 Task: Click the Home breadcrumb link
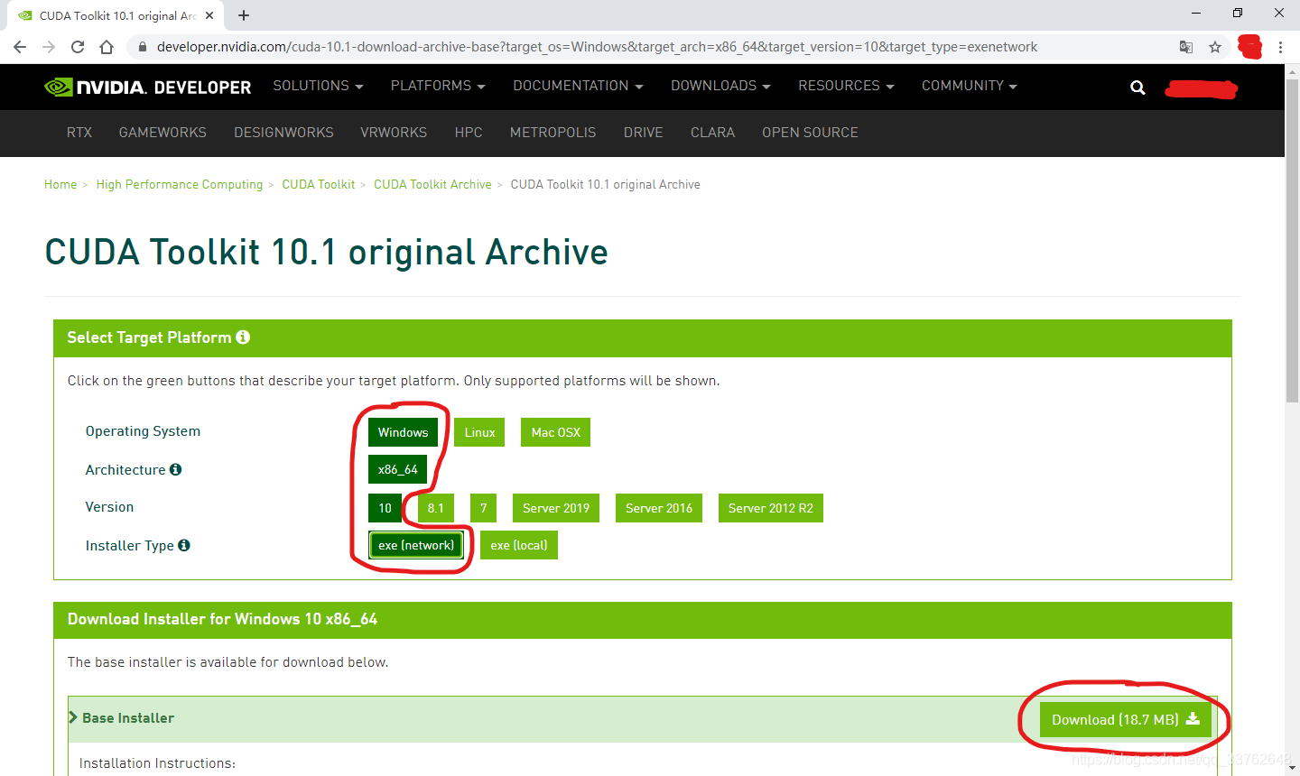(60, 184)
